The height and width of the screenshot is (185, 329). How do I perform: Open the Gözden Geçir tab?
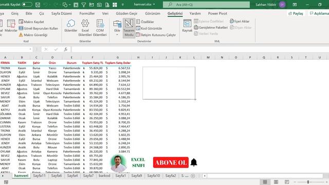point(126,13)
